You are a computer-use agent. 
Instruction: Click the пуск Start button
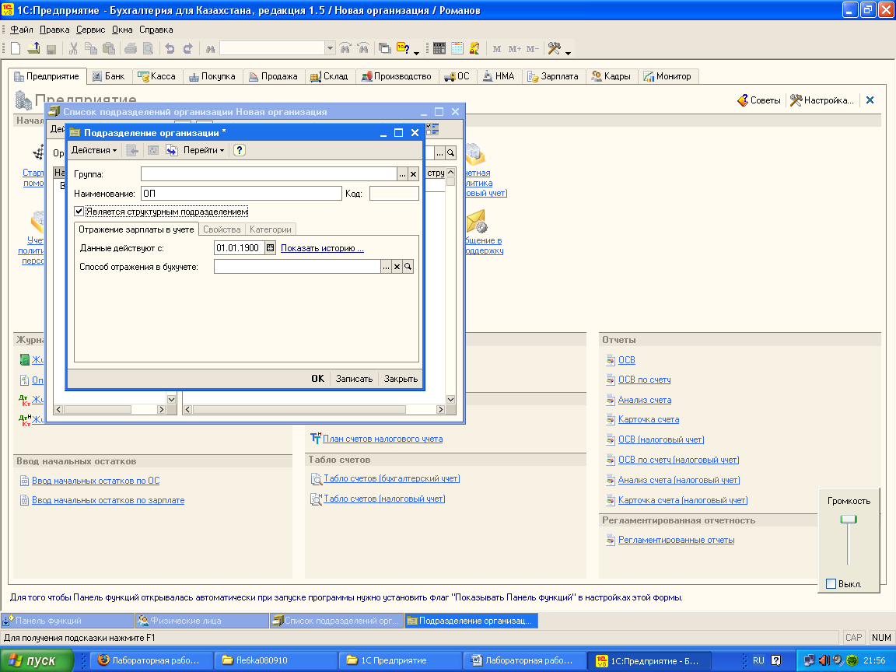(37, 660)
